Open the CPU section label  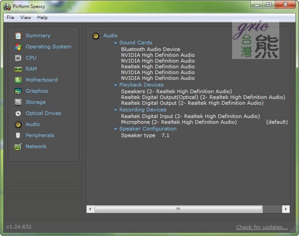click(x=31, y=58)
